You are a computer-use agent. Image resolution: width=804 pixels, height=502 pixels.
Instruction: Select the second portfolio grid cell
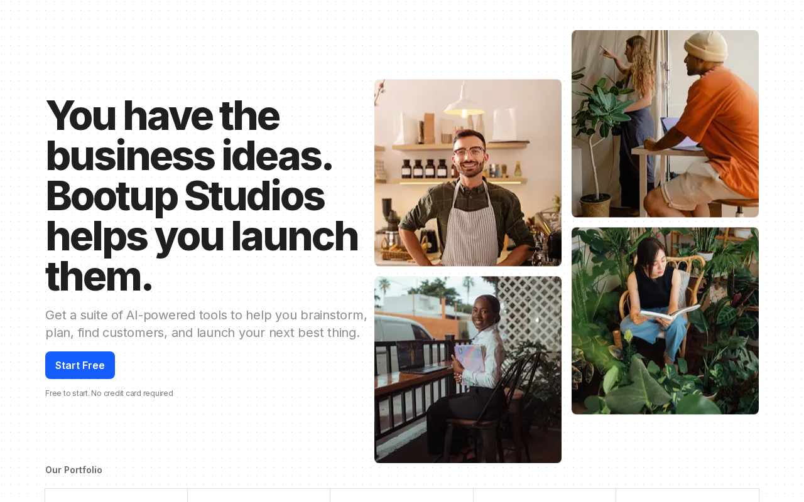[259, 495]
